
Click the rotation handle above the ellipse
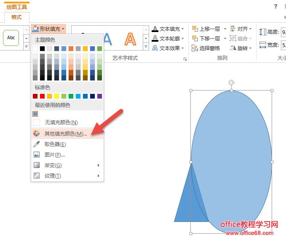tap(232, 83)
